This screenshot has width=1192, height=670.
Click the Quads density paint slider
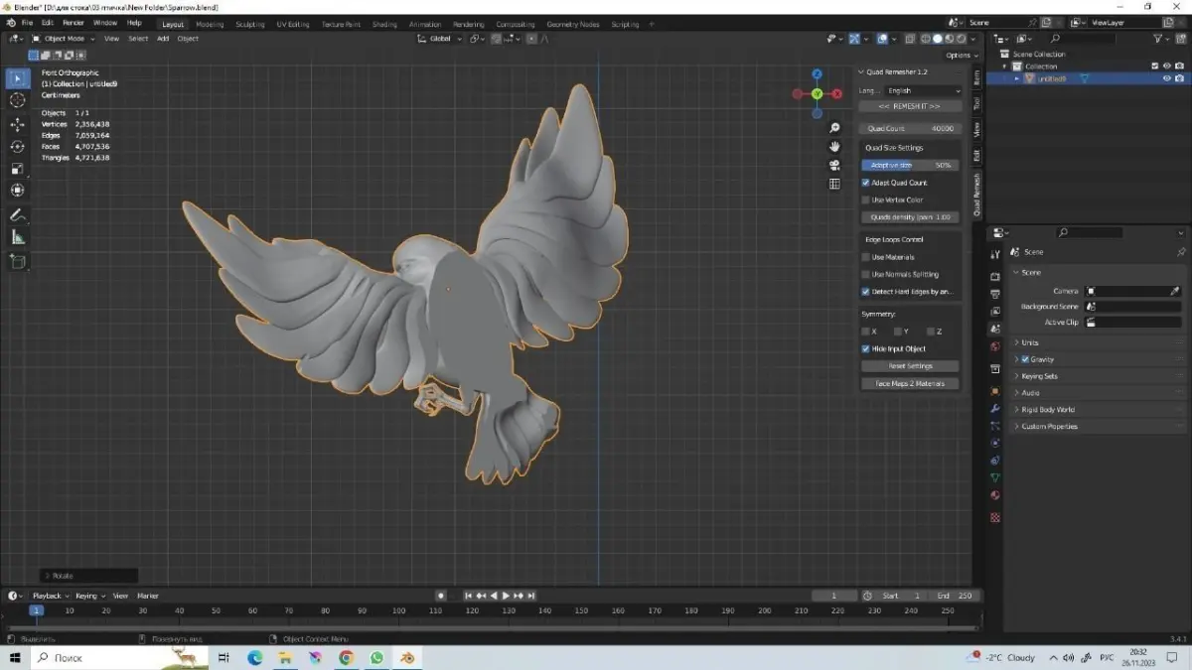pyautogui.click(x=910, y=216)
